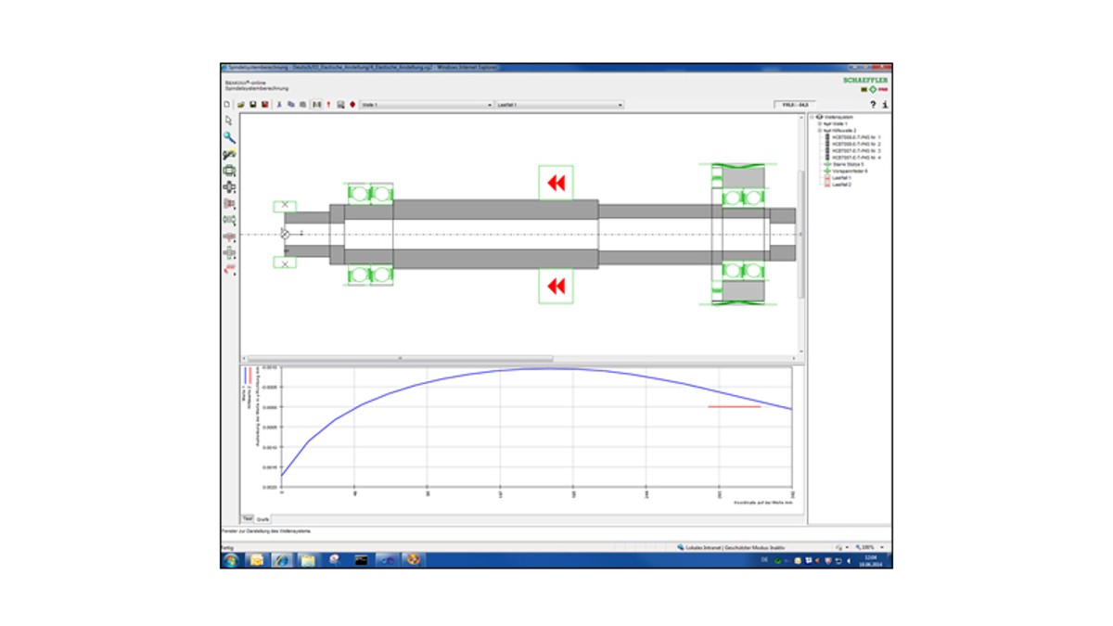The height and width of the screenshot is (626, 1113).
Task: Click the red exclamation calculation warning icon
Action: 328,104
